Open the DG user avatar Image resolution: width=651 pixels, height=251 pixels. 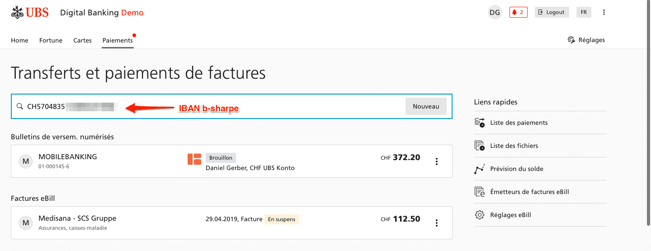click(495, 12)
